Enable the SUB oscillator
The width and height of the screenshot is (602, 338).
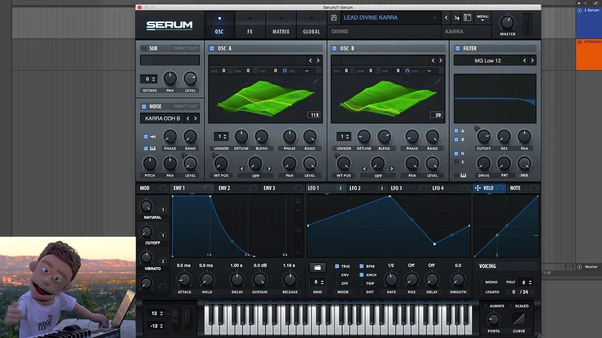(144, 48)
